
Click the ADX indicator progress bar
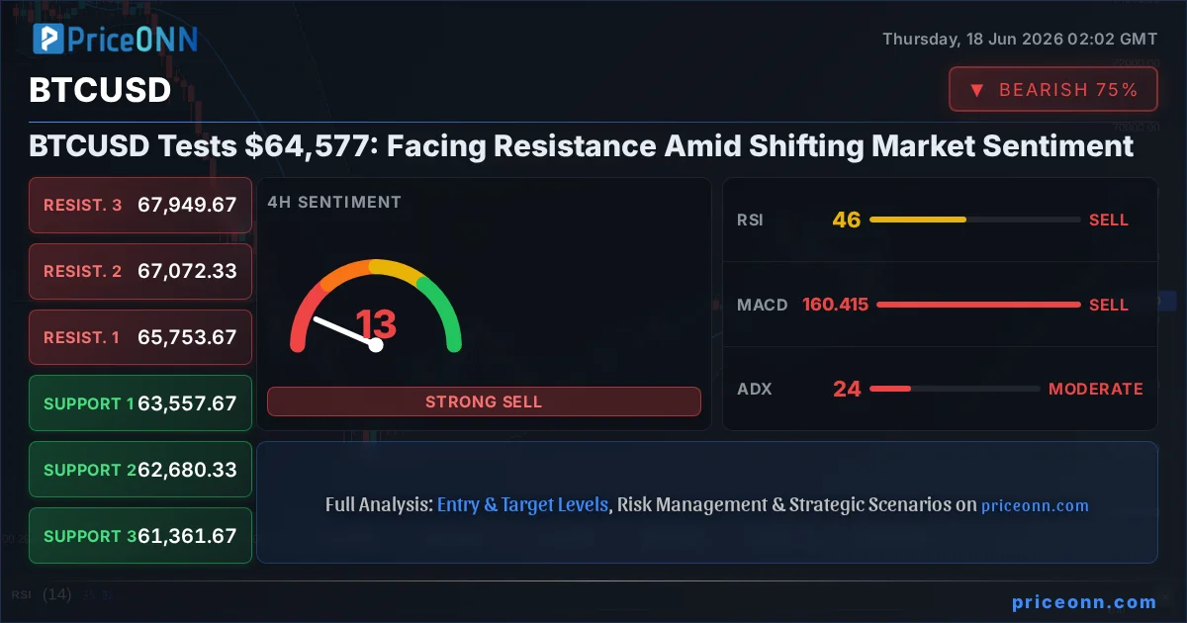(x=955, y=389)
